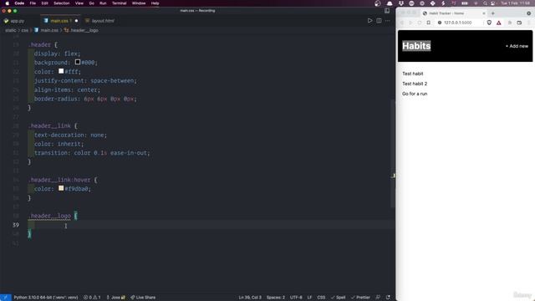Open the Apple menu
The width and height of the screenshot is (535, 301).
point(8,3)
